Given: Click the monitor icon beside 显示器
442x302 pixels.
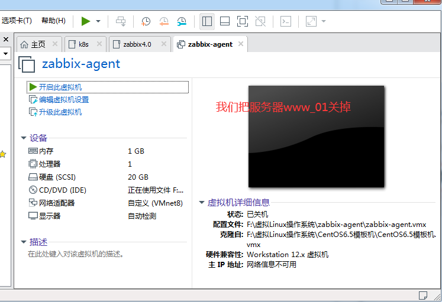Looking at the screenshot, I should [33, 216].
